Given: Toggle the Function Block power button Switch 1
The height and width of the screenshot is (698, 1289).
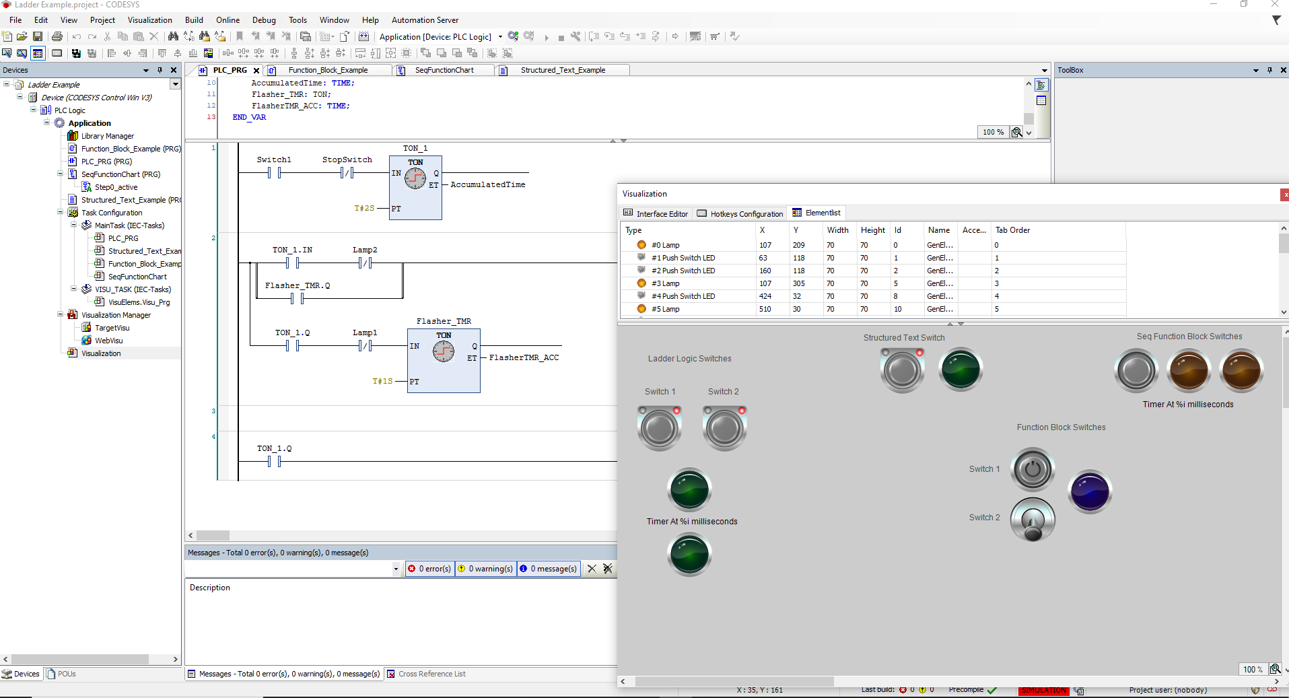Looking at the screenshot, I should 1033,469.
